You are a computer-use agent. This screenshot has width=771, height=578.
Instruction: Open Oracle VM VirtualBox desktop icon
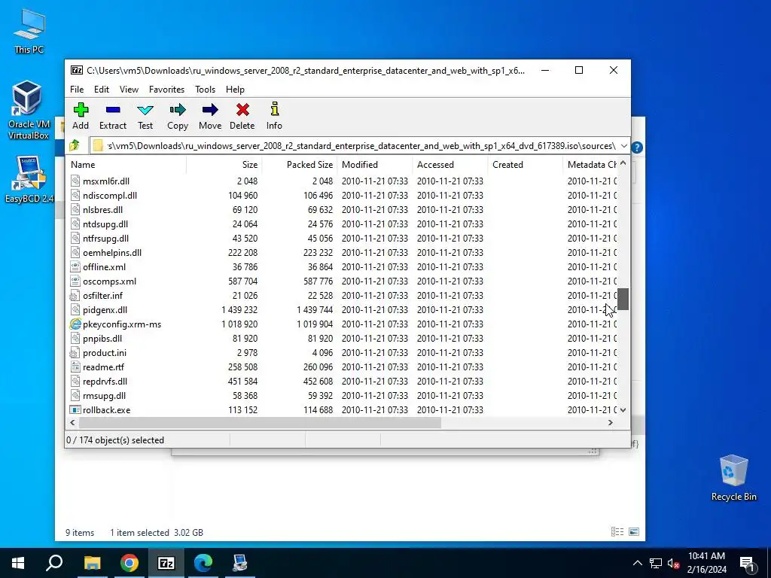coord(28,110)
